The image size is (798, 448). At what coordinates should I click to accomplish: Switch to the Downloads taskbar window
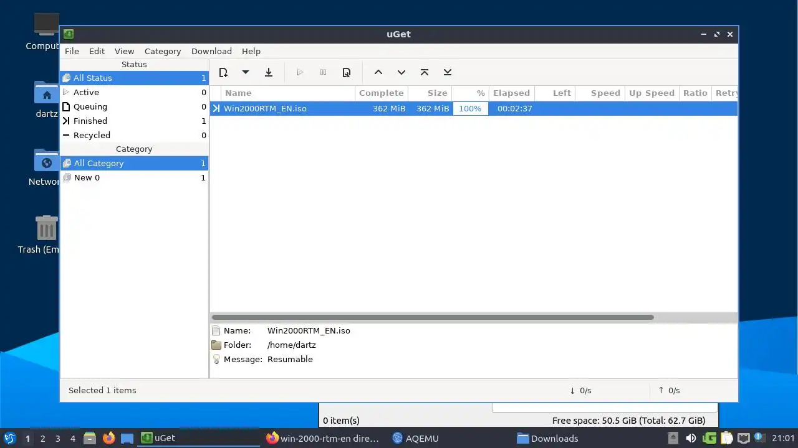(548, 438)
